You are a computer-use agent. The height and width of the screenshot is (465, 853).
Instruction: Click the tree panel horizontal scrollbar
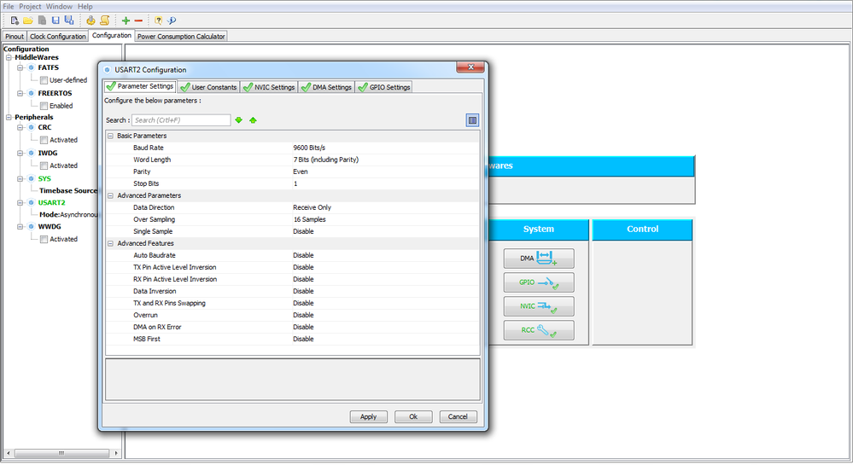click(x=61, y=452)
